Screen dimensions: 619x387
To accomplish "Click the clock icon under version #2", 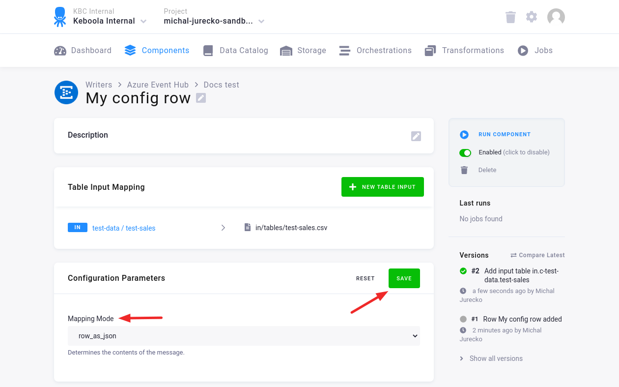I will pos(463,291).
